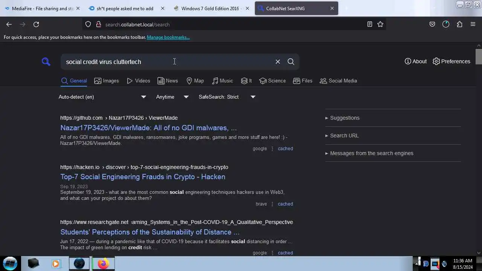Click https://github.com URL of first result

point(81,118)
